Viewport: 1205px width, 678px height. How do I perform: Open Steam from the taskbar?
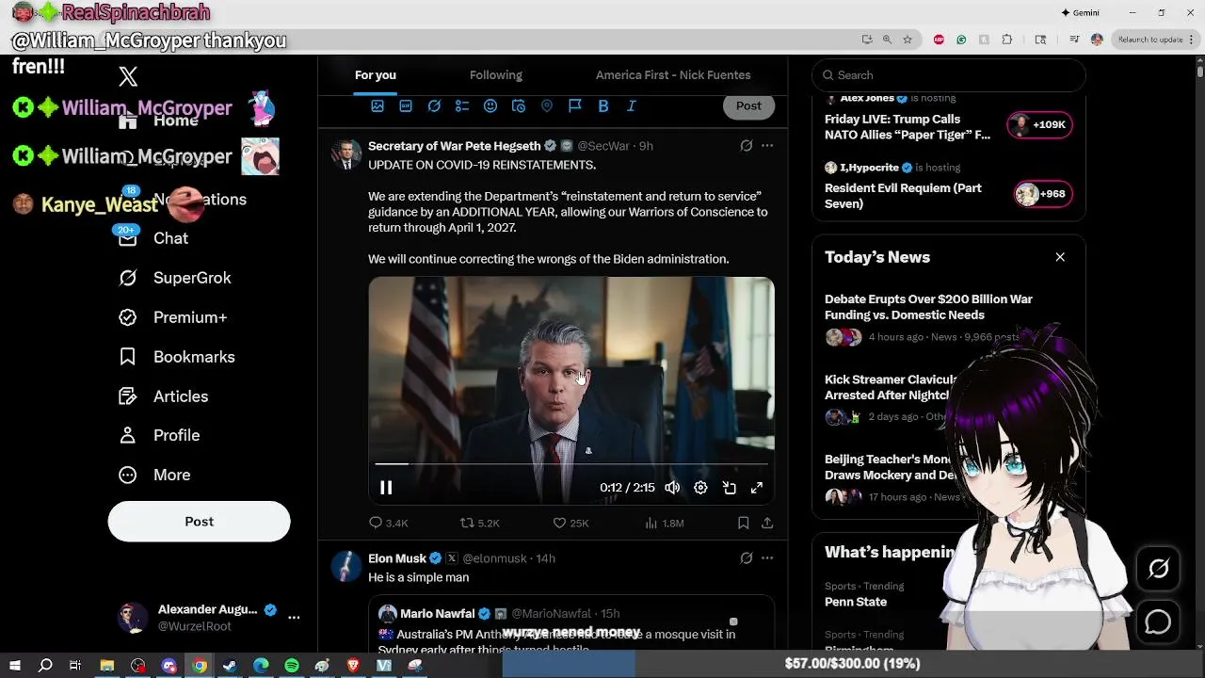tap(231, 666)
